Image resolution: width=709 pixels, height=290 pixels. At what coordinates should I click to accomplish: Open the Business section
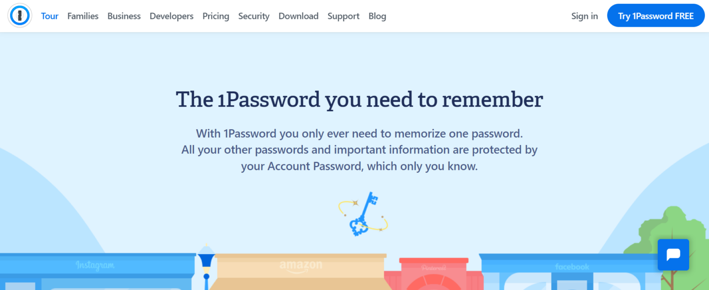pos(124,16)
